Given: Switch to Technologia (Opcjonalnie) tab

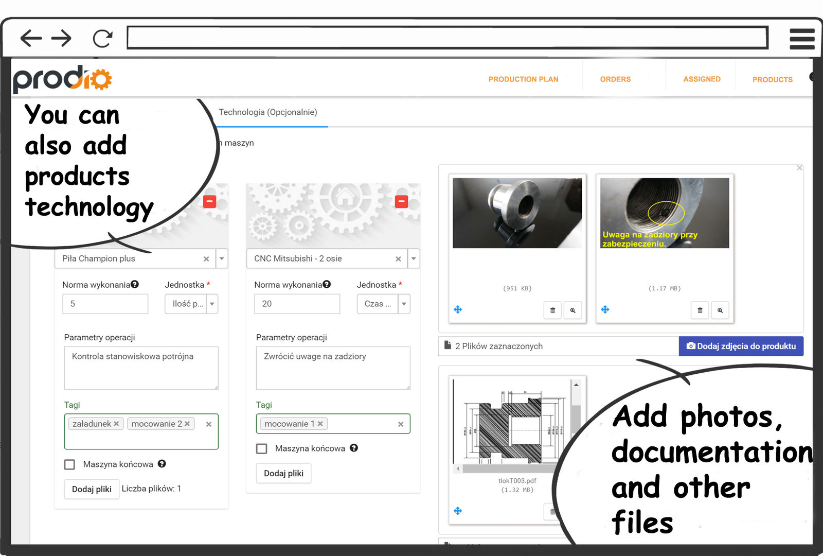Looking at the screenshot, I should (x=268, y=112).
